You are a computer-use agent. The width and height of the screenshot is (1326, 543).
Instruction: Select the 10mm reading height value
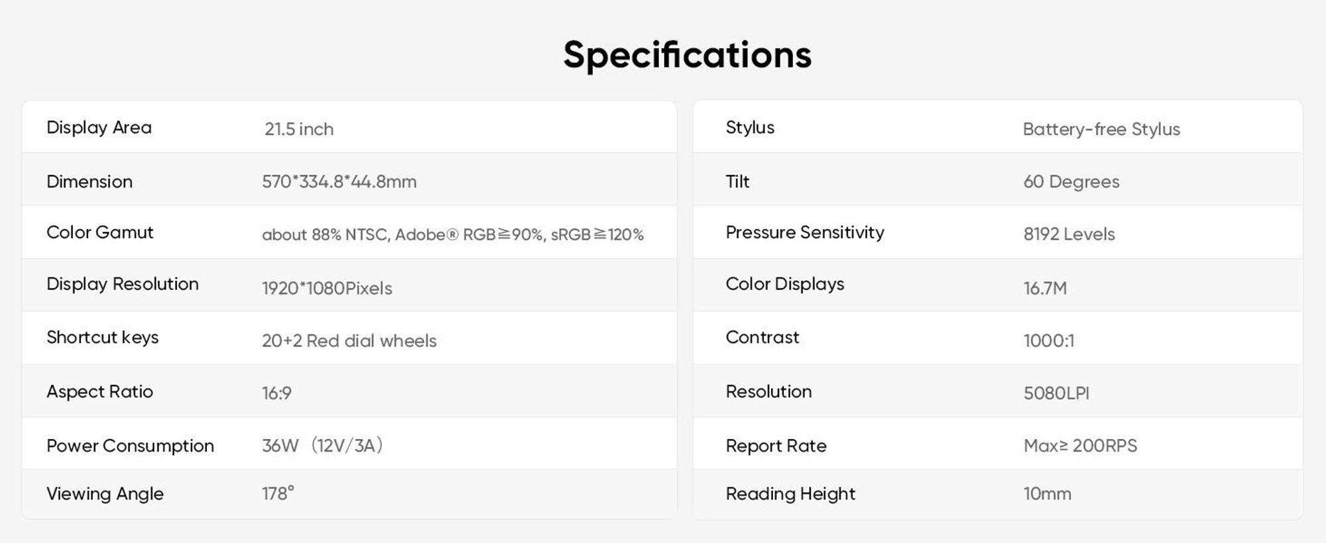(1047, 493)
